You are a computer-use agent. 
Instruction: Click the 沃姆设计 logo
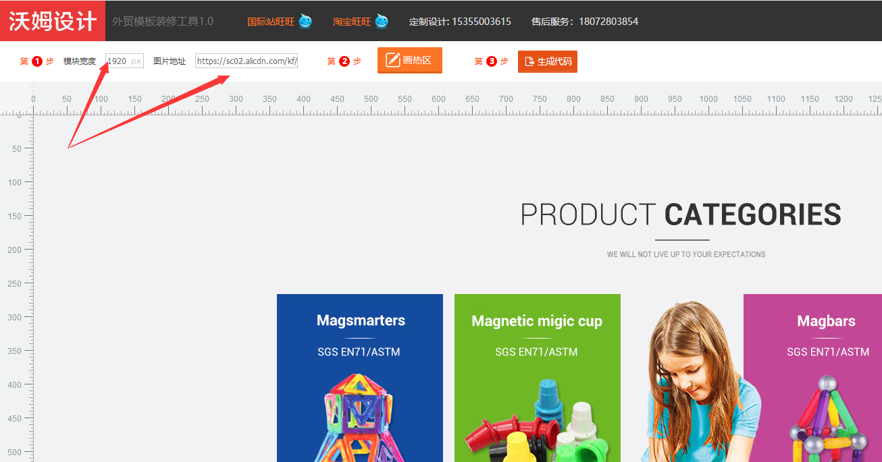pos(53,21)
